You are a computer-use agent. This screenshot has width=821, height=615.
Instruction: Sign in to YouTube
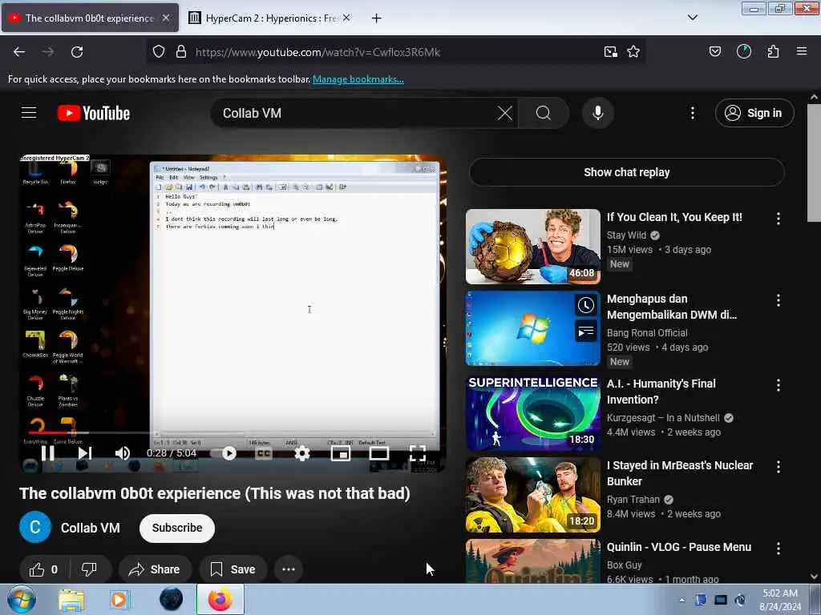point(754,113)
